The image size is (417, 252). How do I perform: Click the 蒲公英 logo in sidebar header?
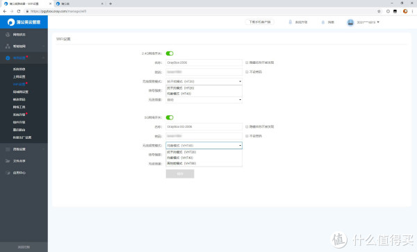11,22
